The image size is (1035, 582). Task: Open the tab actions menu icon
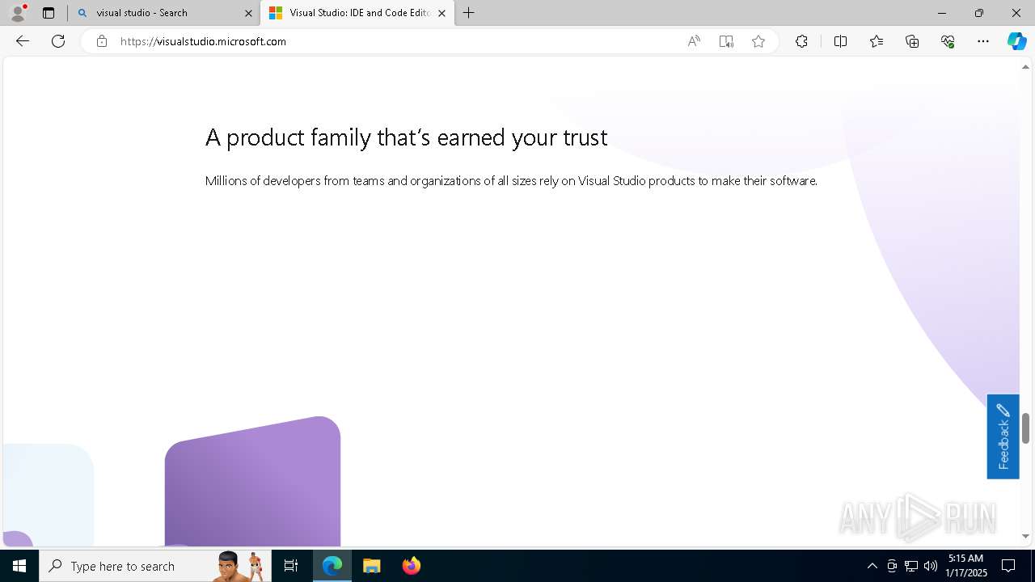click(x=49, y=13)
